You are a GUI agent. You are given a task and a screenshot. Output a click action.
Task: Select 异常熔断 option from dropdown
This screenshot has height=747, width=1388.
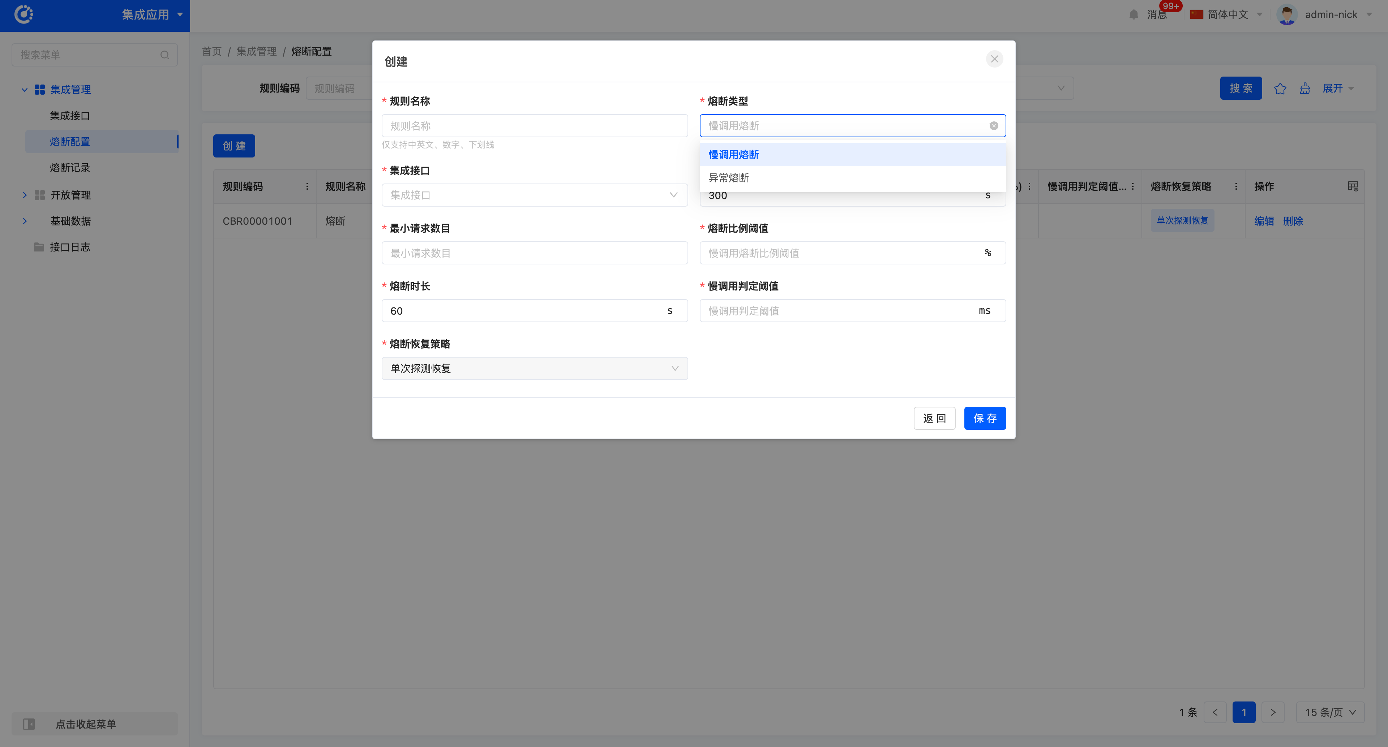[x=728, y=178]
